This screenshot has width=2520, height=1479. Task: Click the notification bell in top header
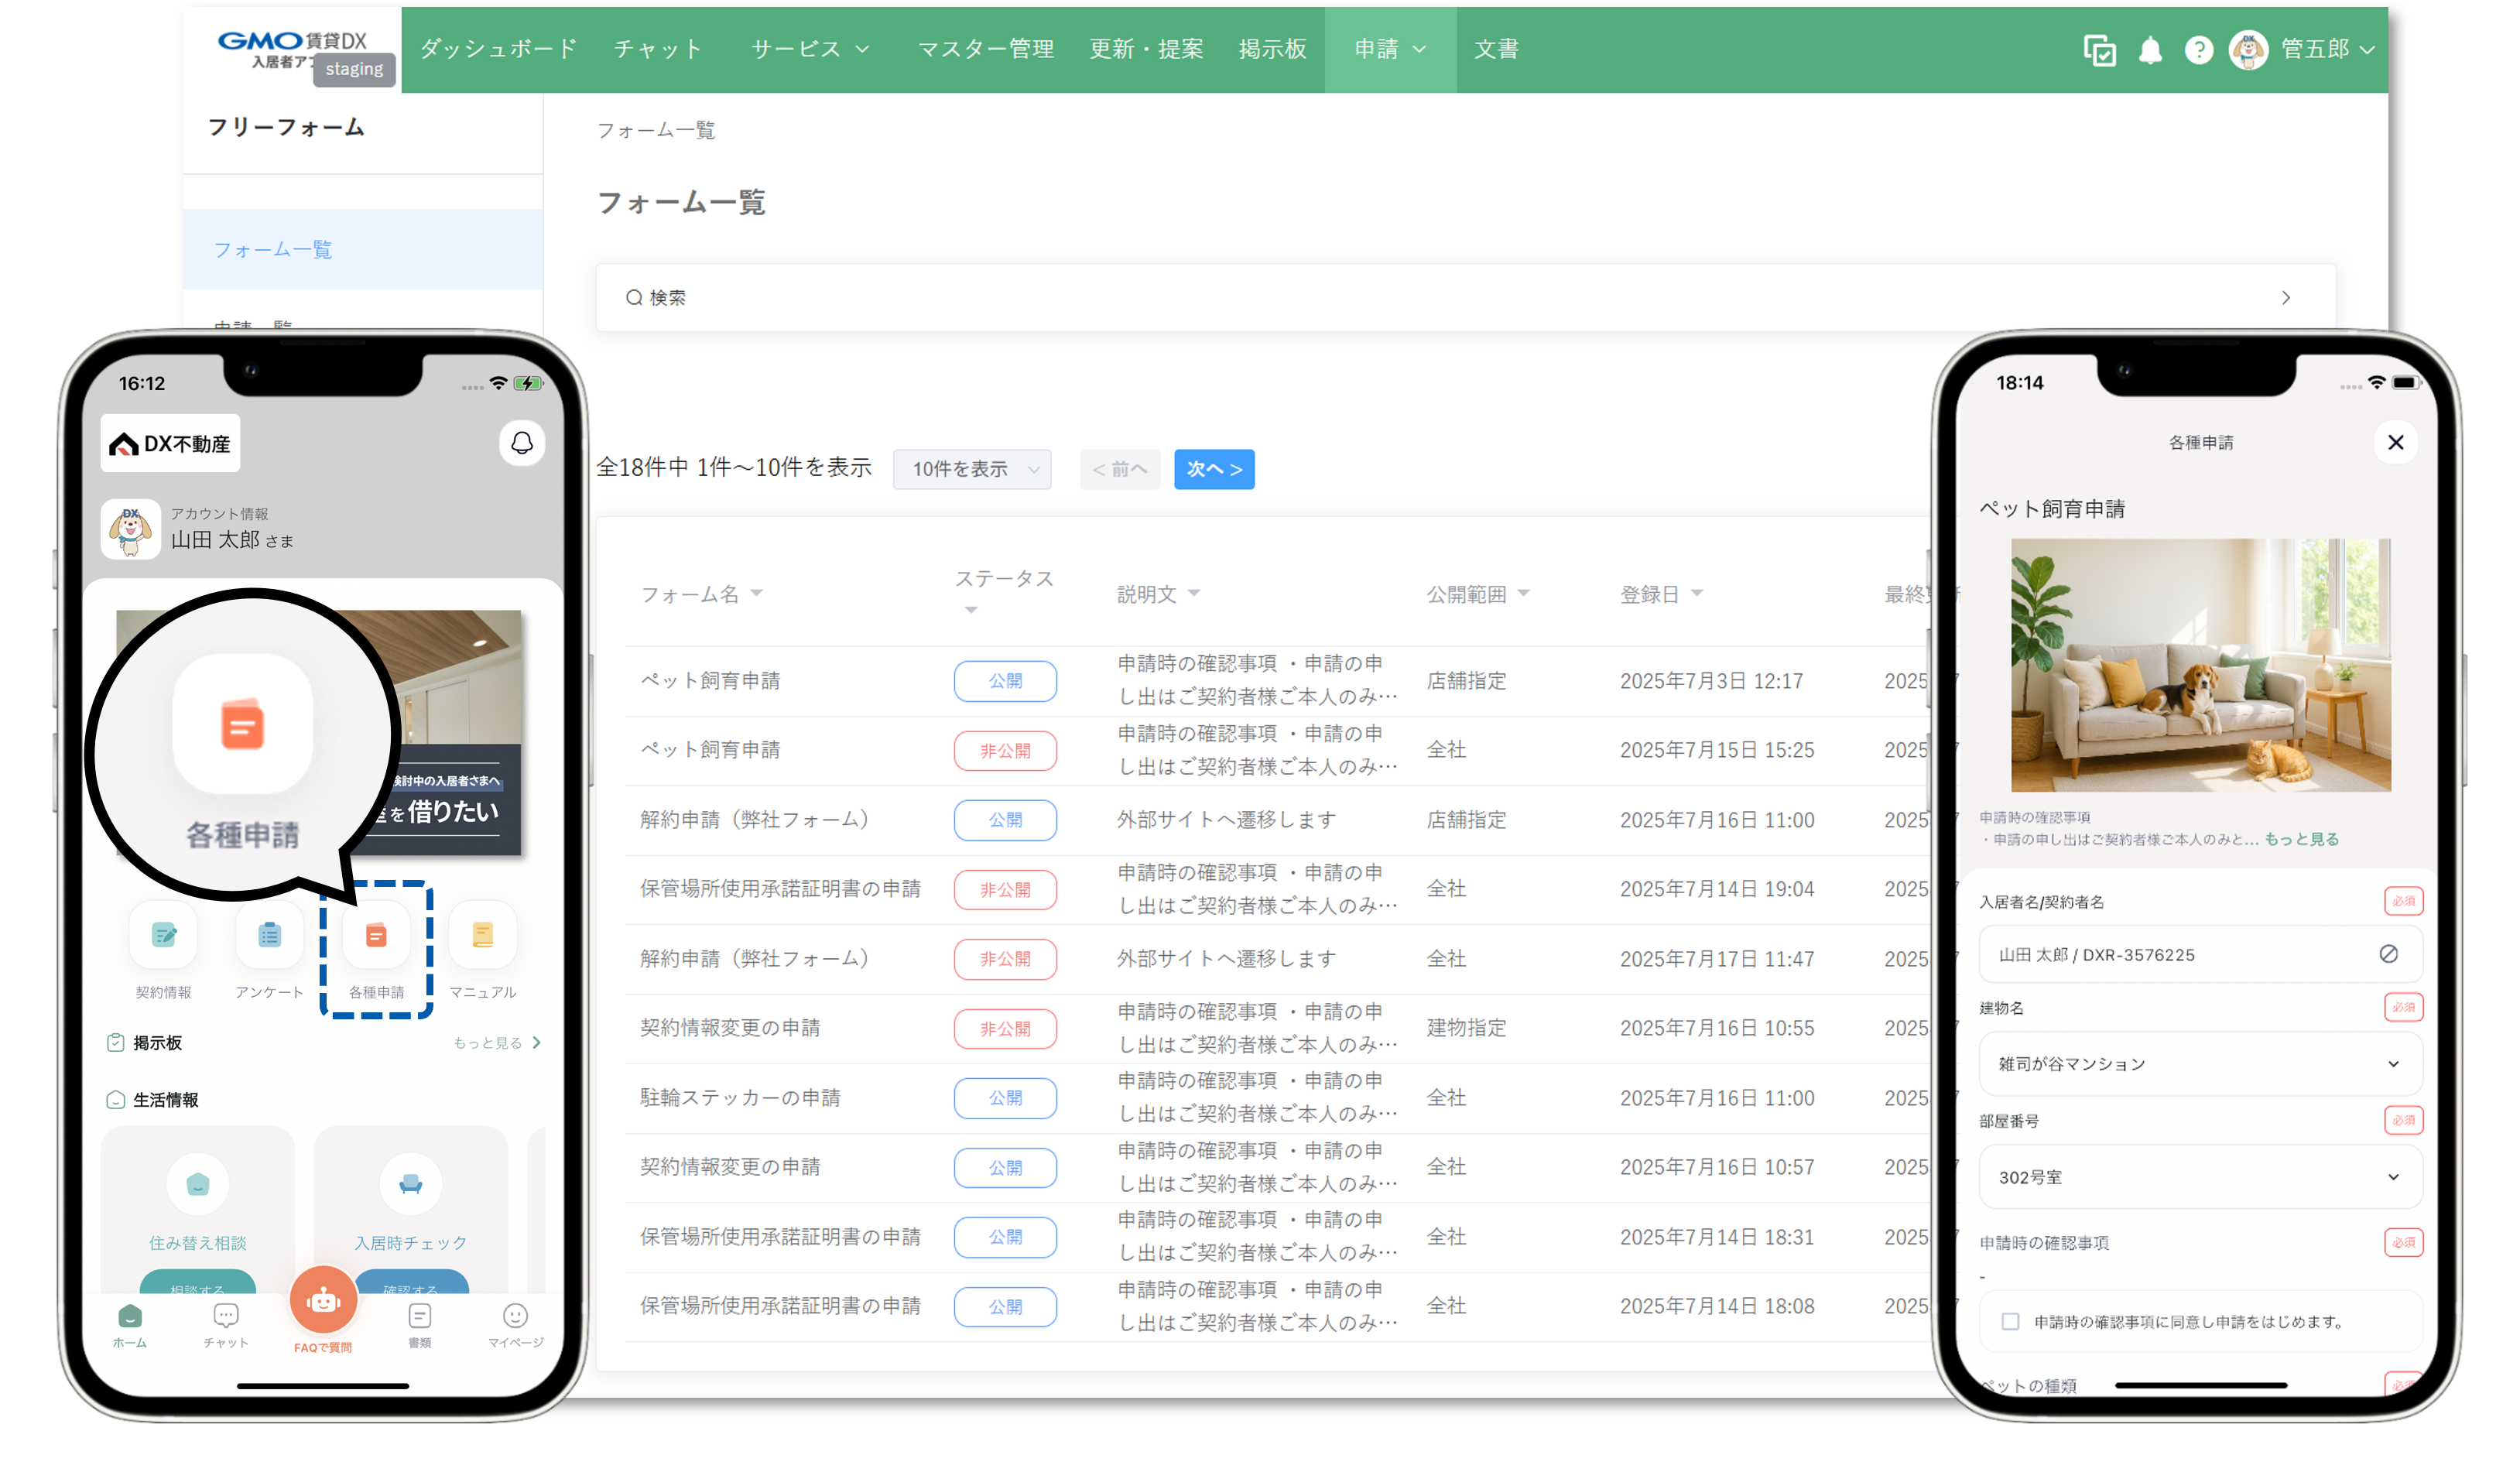tap(2149, 50)
